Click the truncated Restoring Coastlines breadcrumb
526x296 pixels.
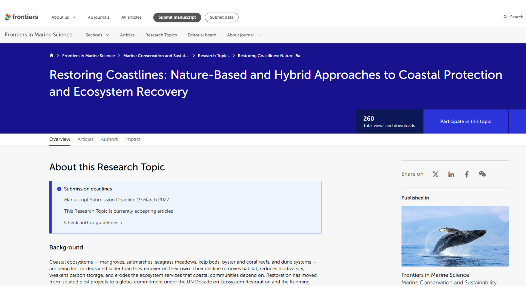pyautogui.click(x=271, y=56)
